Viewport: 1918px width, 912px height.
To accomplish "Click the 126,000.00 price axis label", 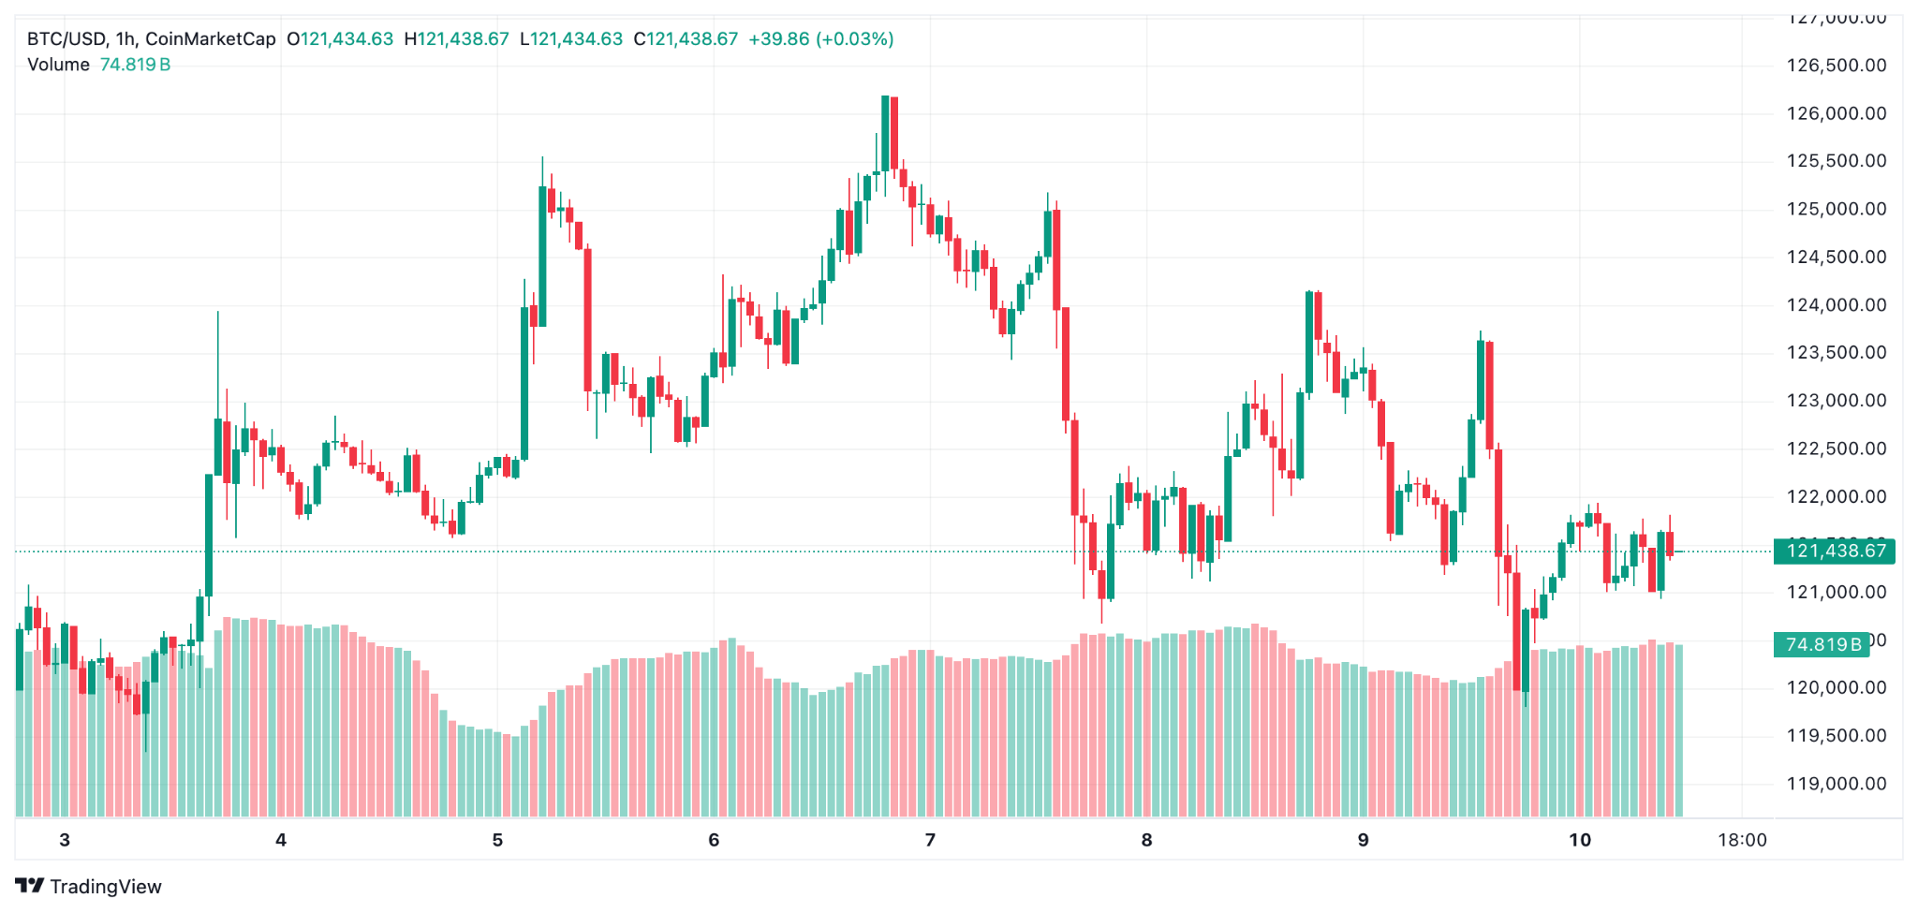I will 1837,113.
